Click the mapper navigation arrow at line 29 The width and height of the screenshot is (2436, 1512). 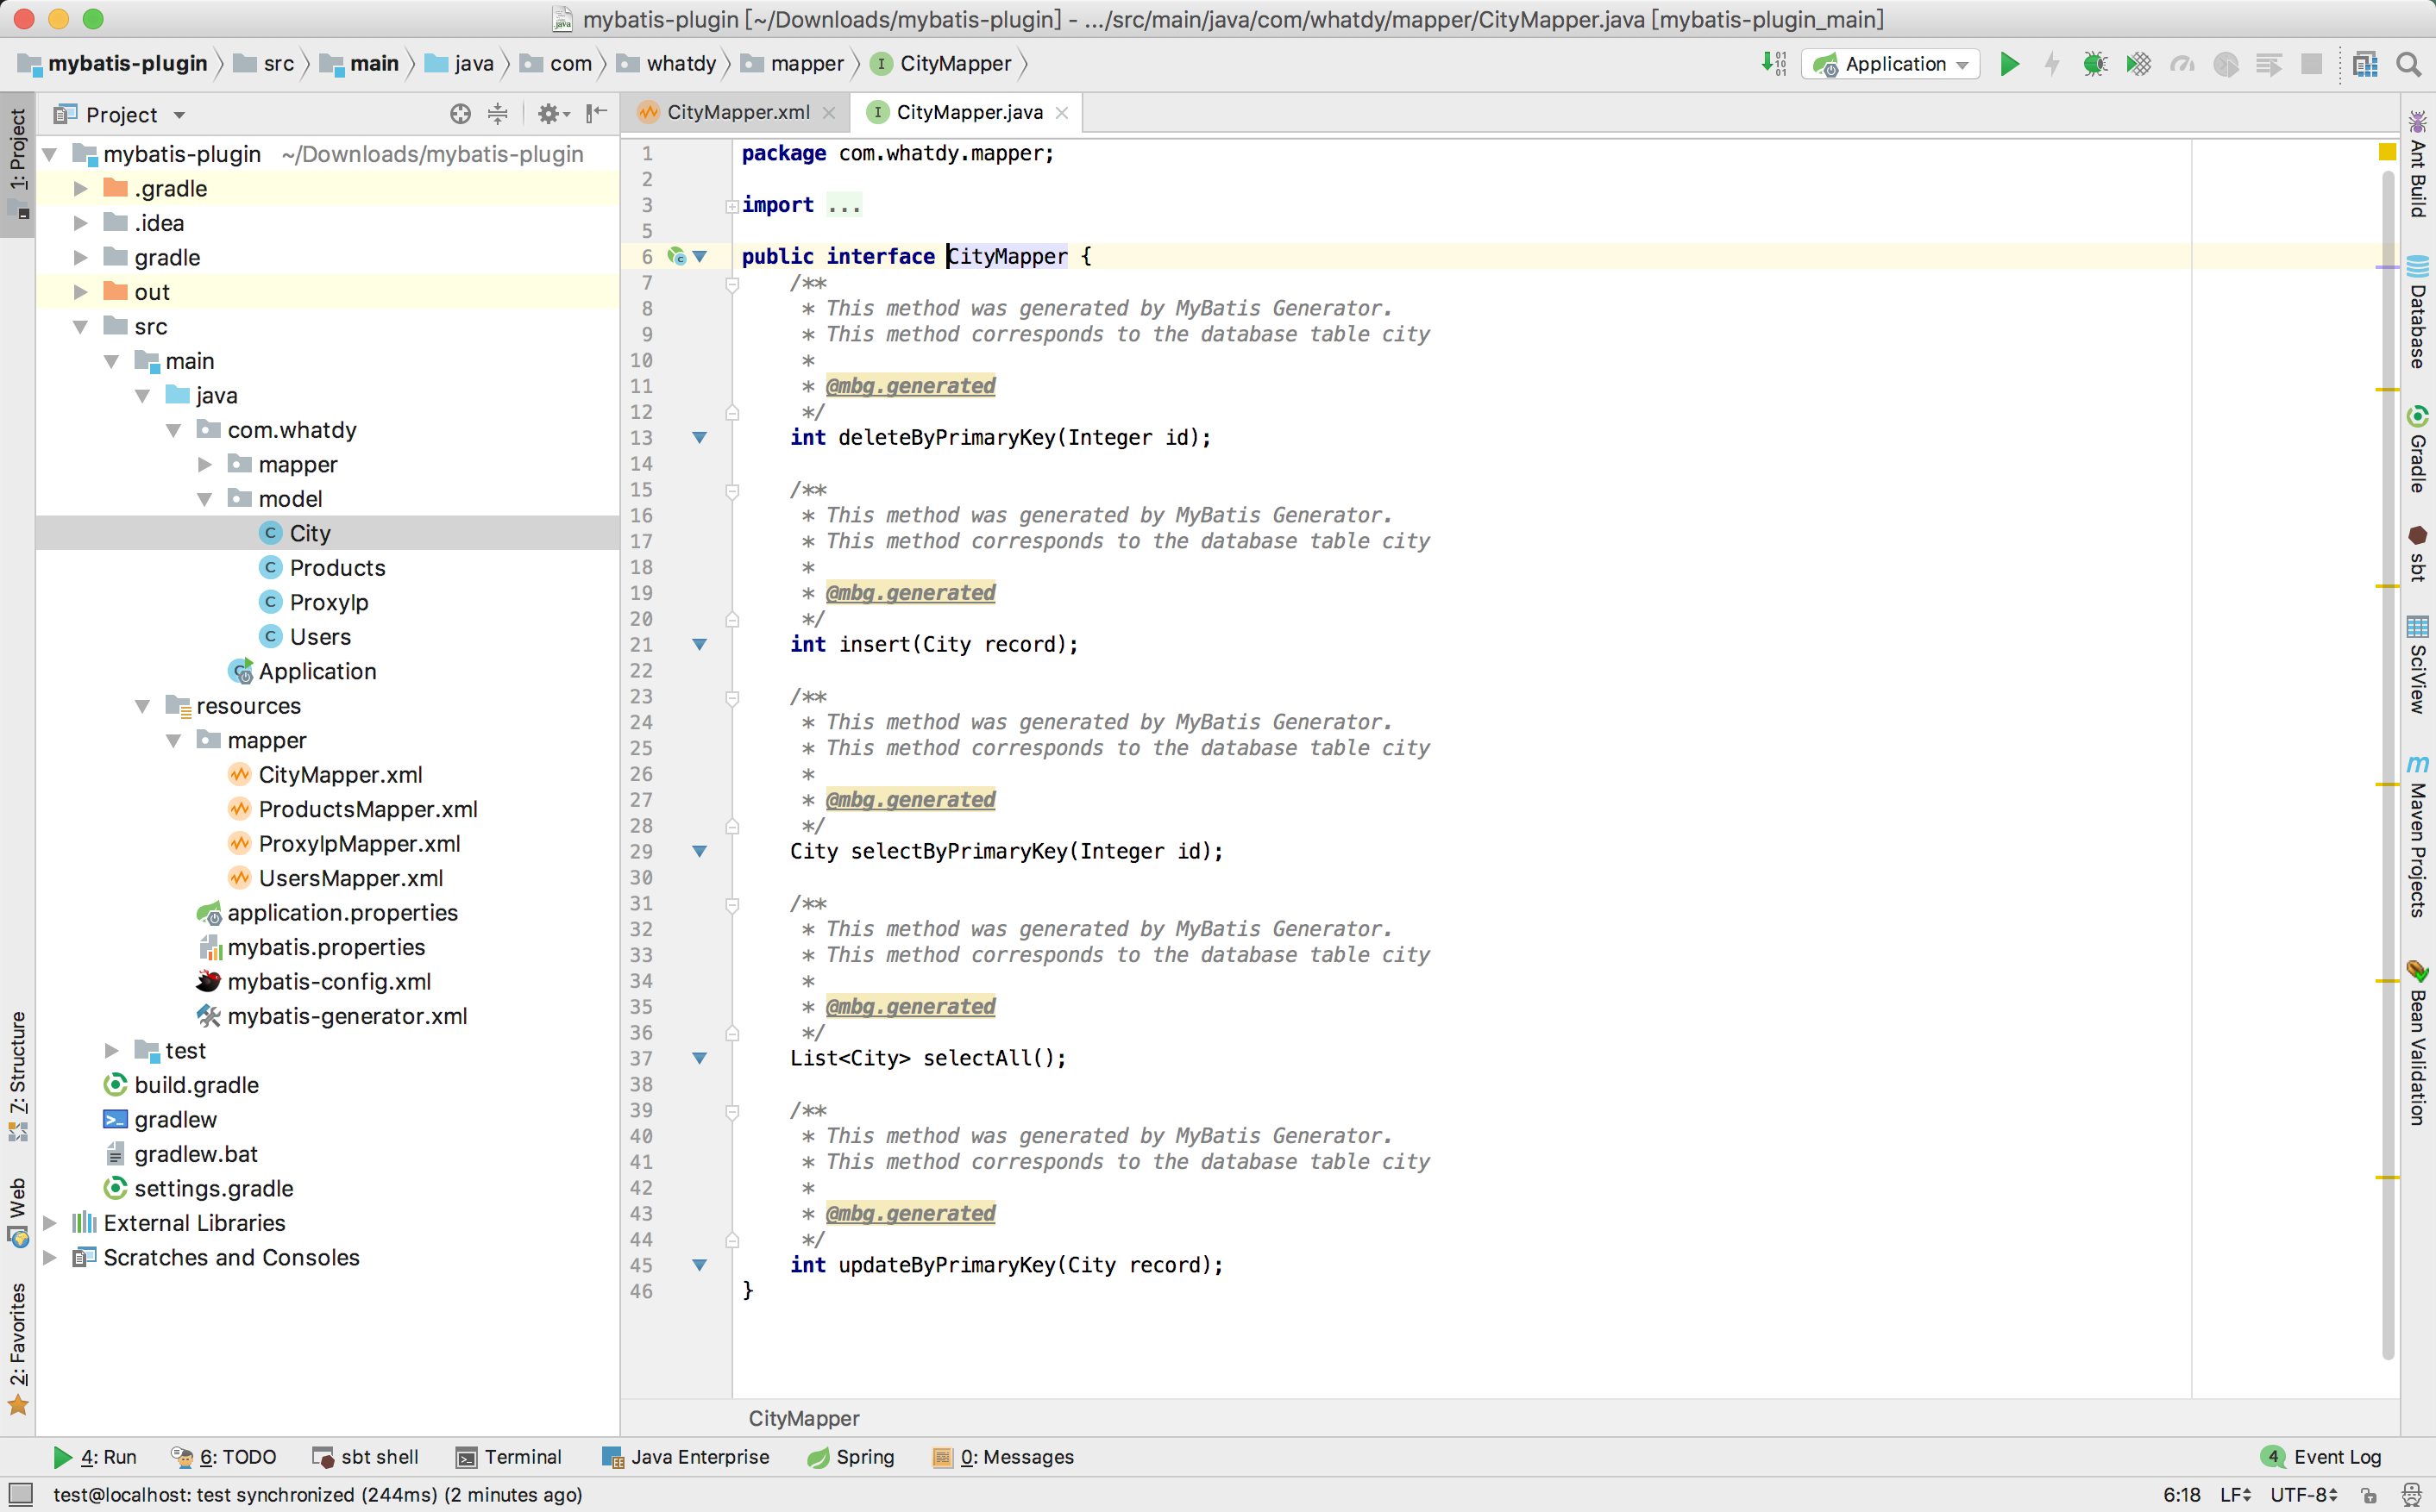[700, 852]
